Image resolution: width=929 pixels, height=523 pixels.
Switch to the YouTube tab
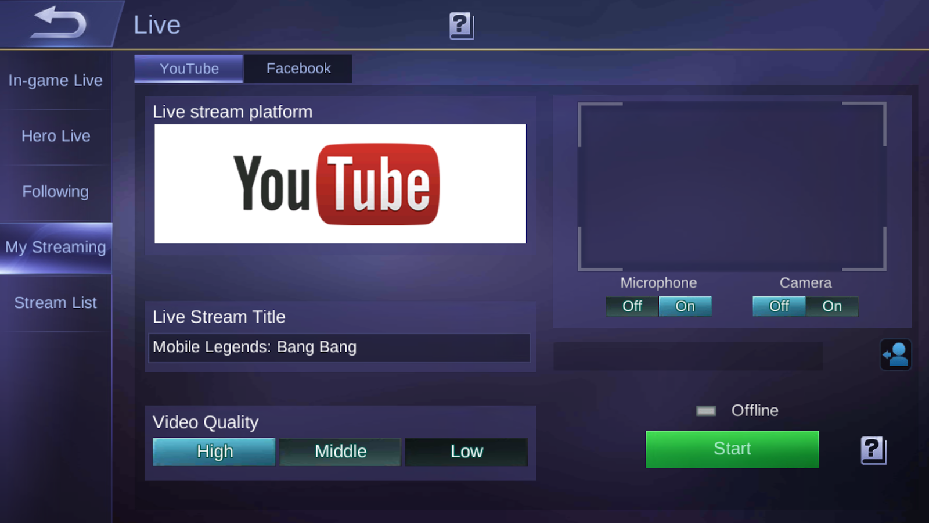point(189,69)
